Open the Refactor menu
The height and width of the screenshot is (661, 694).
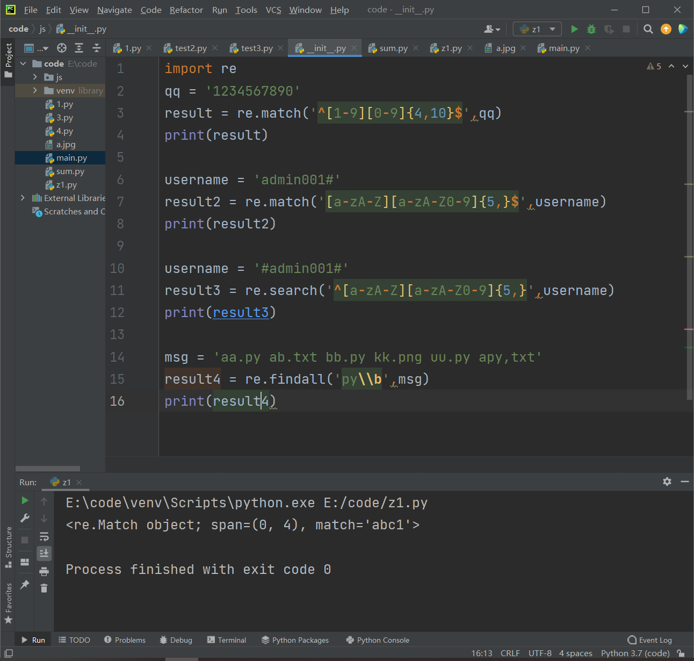(x=186, y=10)
